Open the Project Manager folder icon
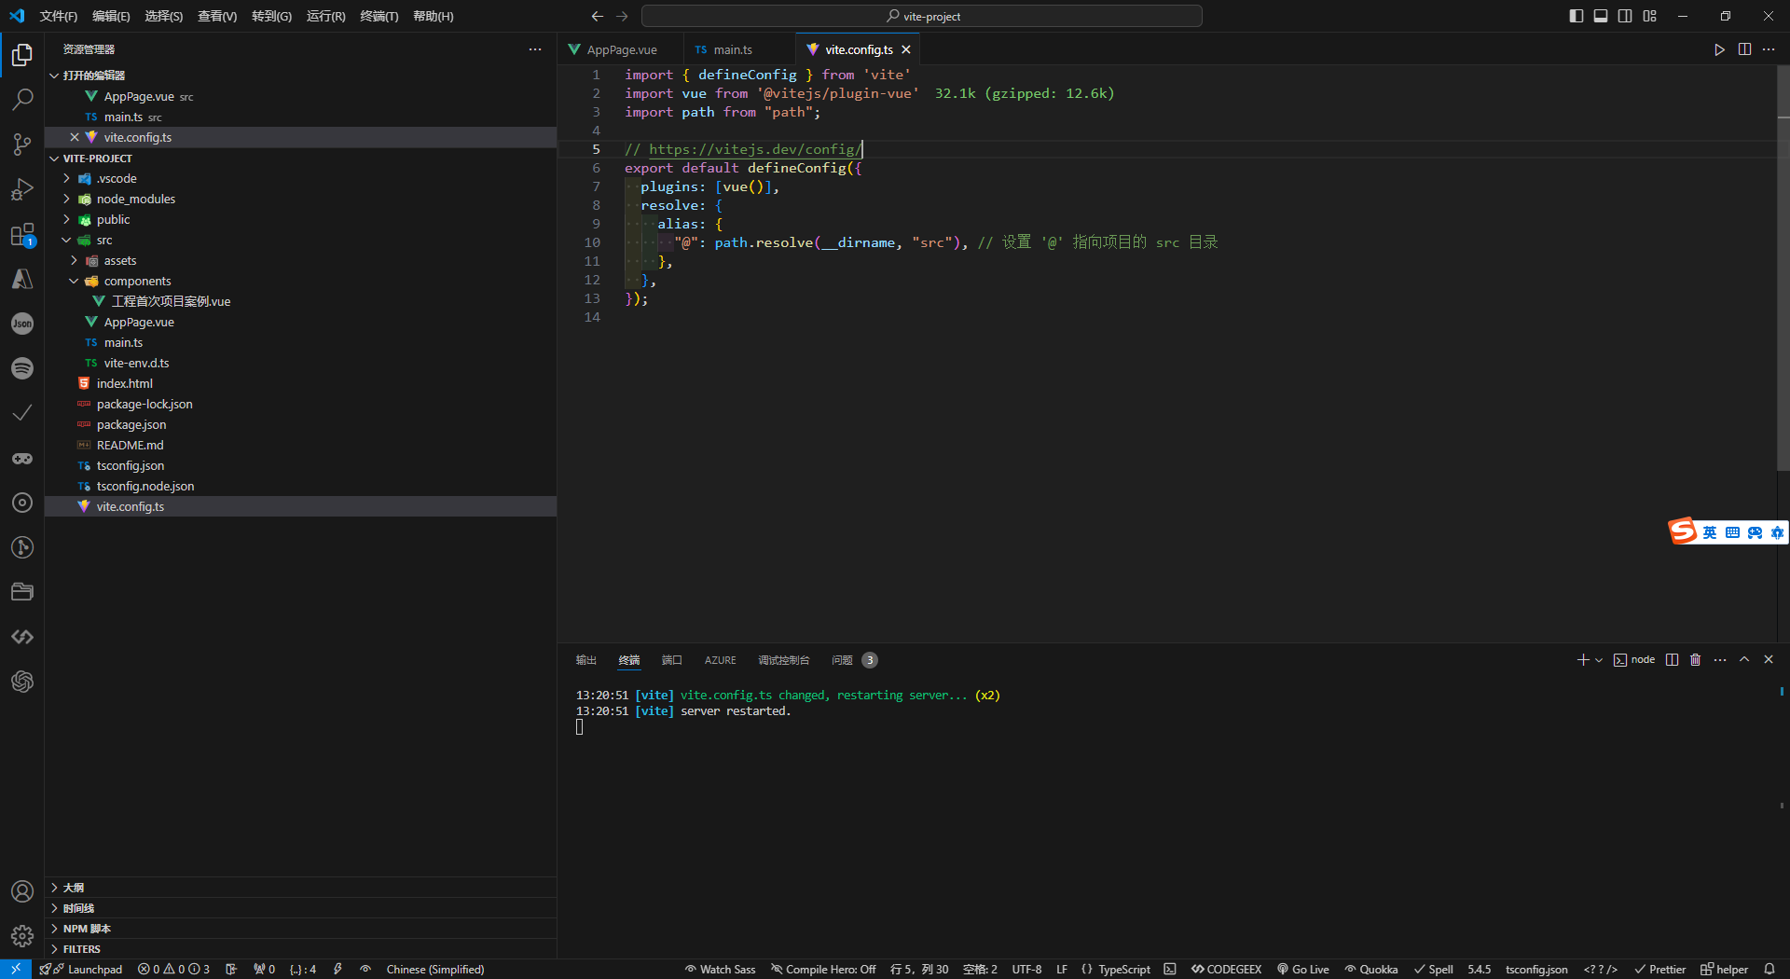Screen dimensions: 1790x979 pyautogui.click(x=22, y=592)
